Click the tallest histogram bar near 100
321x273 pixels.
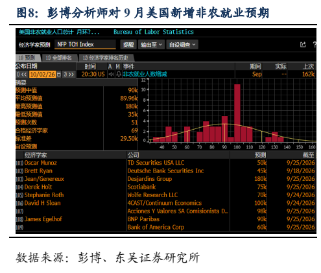pyautogui.click(x=237, y=113)
